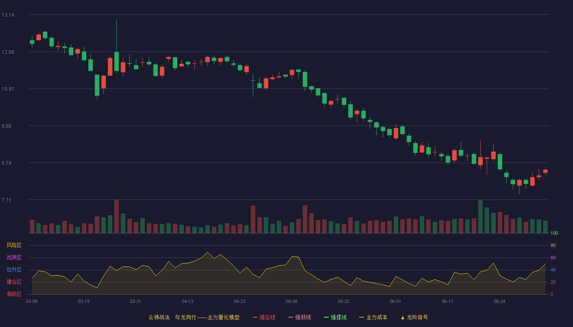Click the 8.79 price axis label
573x327 pixels.
coord(7,163)
